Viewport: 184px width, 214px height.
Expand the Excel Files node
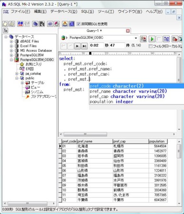[x=11, y=46]
